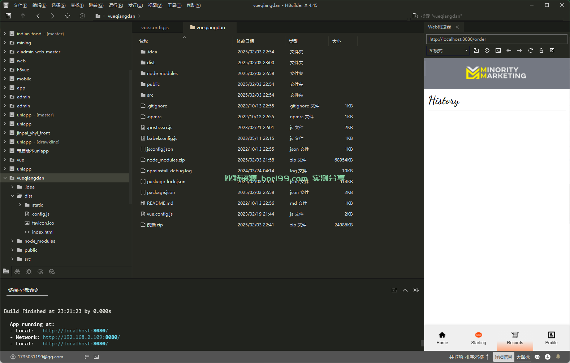570x363 pixels.
Task: Click the terminal icon in status bar
Action: (x=96, y=357)
